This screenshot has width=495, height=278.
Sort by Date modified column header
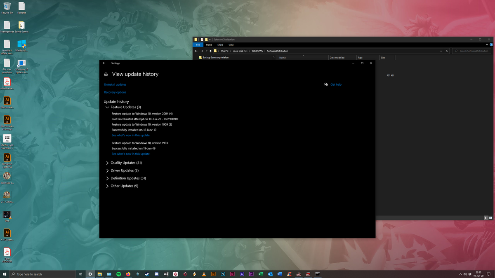[337, 58]
